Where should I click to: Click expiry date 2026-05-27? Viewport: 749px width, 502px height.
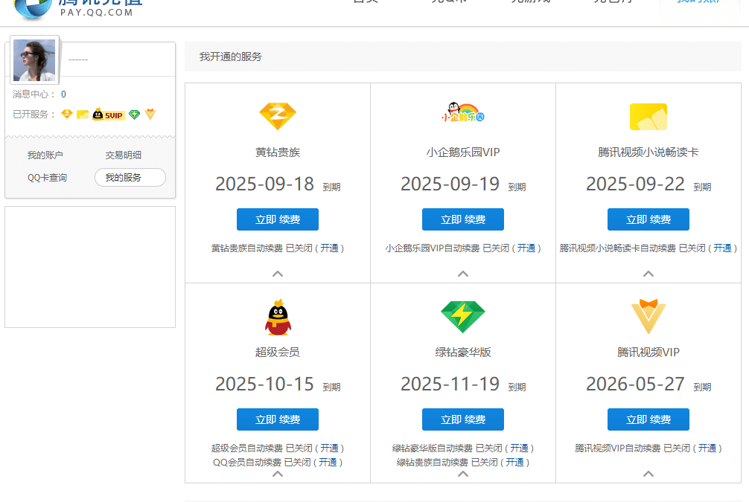point(635,384)
